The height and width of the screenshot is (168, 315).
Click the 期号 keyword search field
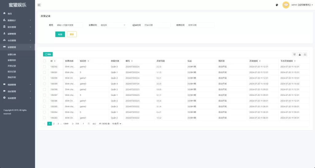click(x=69, y=25)
